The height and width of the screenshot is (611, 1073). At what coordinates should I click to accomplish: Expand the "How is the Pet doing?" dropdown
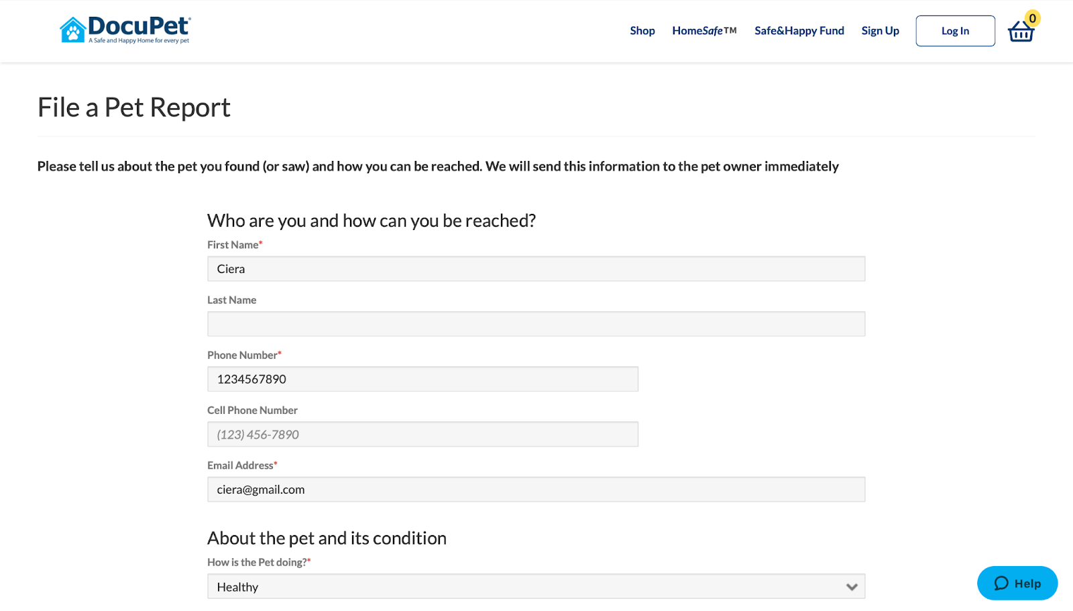pos(536,586)
